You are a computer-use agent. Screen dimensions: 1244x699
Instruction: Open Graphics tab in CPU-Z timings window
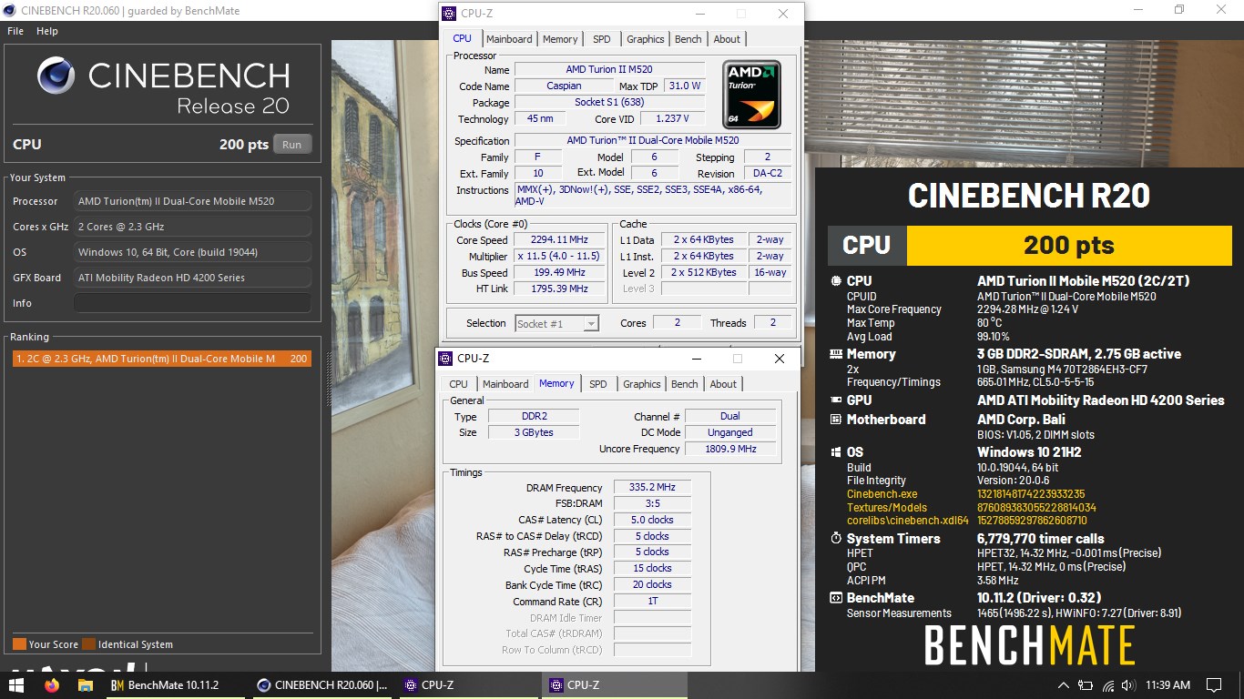point(641,384)
